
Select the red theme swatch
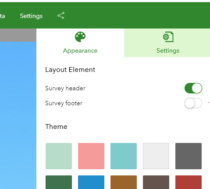[189, 182]
